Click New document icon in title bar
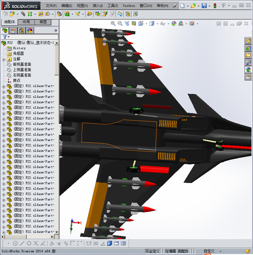Image resolution: width=253 pixels, height=255 pixels. (x=183, y=6)
